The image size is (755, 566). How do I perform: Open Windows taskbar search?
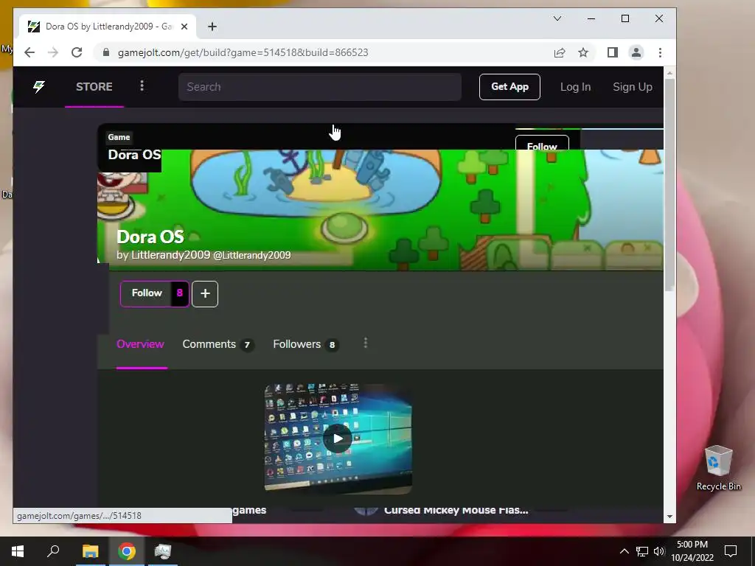tap(53, 551)
